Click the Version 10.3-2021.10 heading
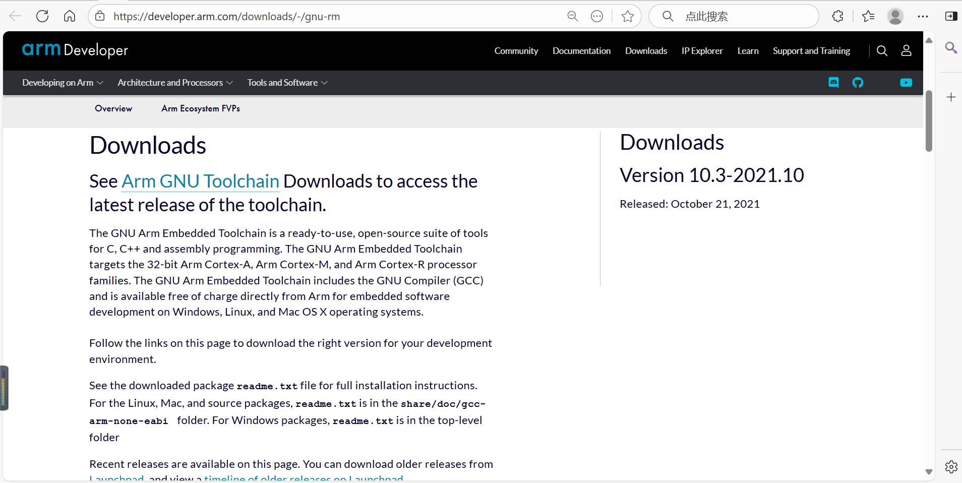Viewport: 962px width, 483px height. click(711, 175)
